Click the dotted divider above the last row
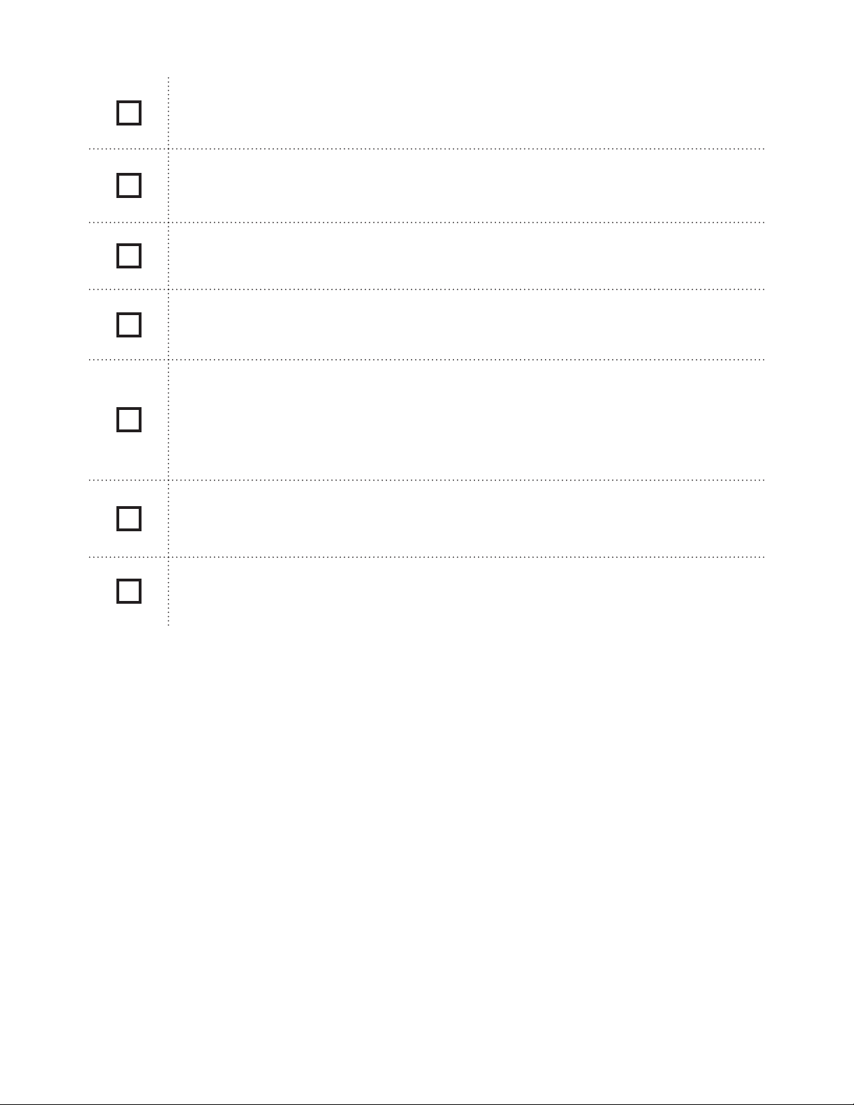Viewport: 854px width, 1105px height. tap(467, 557)
